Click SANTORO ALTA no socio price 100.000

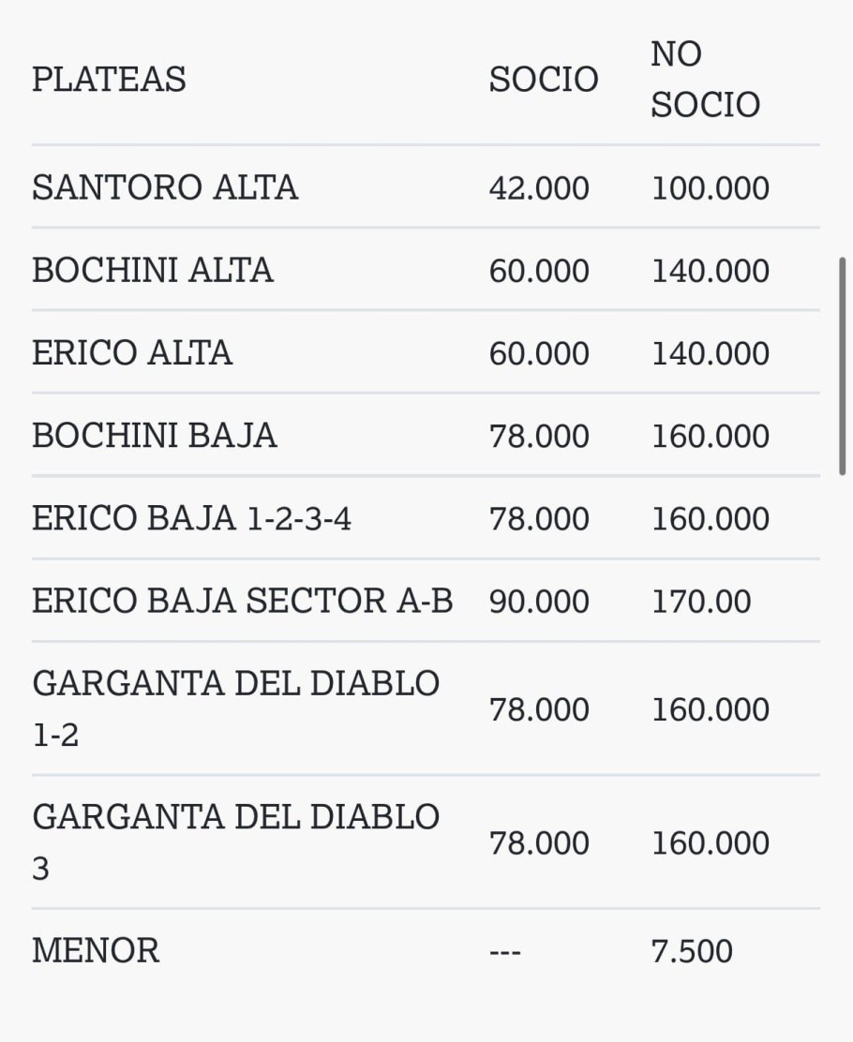point(710,188)
